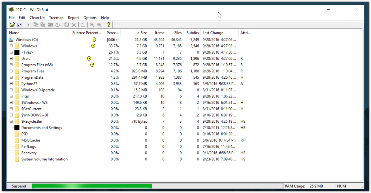Click the Command Prompt Here toolbar icon
The image size is (371, 193).
coord(50,25)
